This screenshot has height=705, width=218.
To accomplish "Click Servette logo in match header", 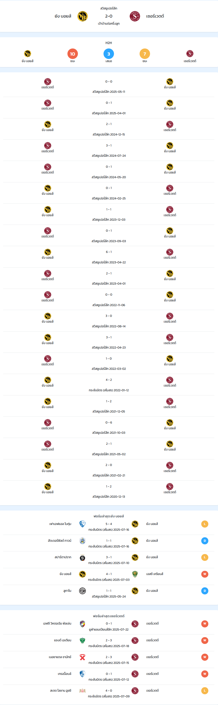I will pos(135,16).
